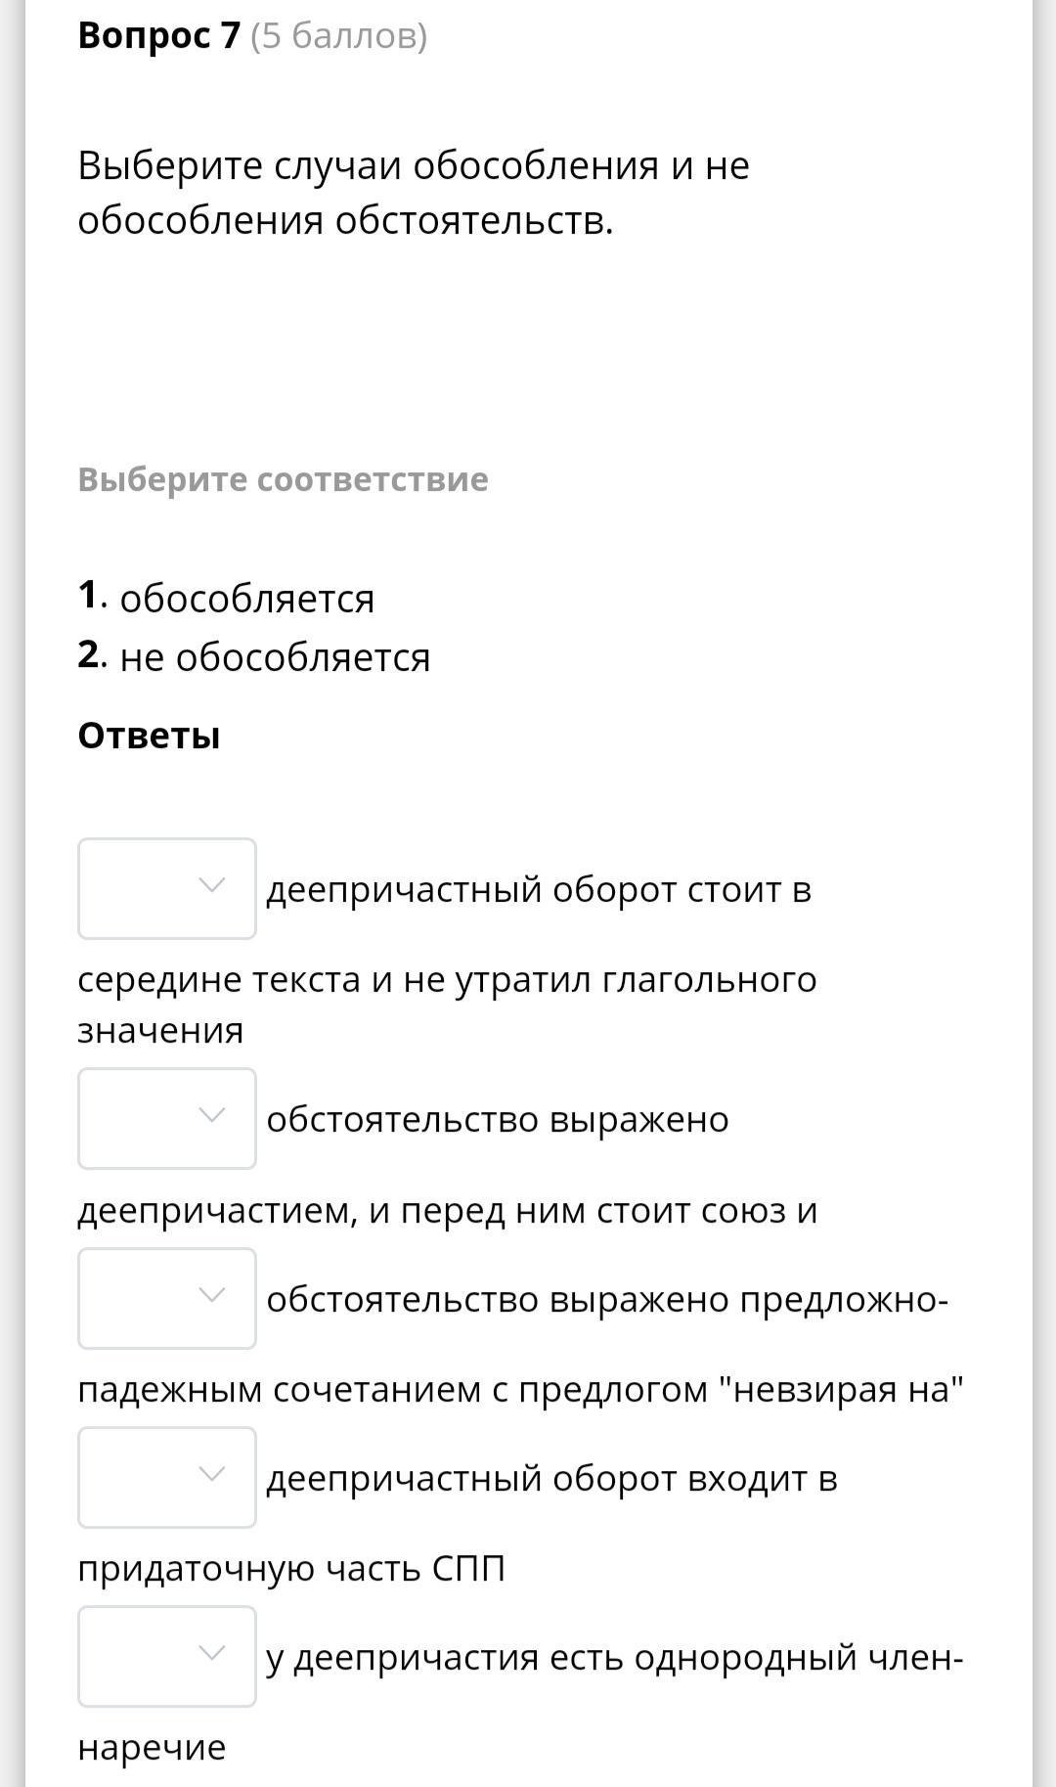Click chevron arrow beside 'обстоятельство выражено' деепричастием
The image size is (1056, 1787).
click(x=211, y=1115)
